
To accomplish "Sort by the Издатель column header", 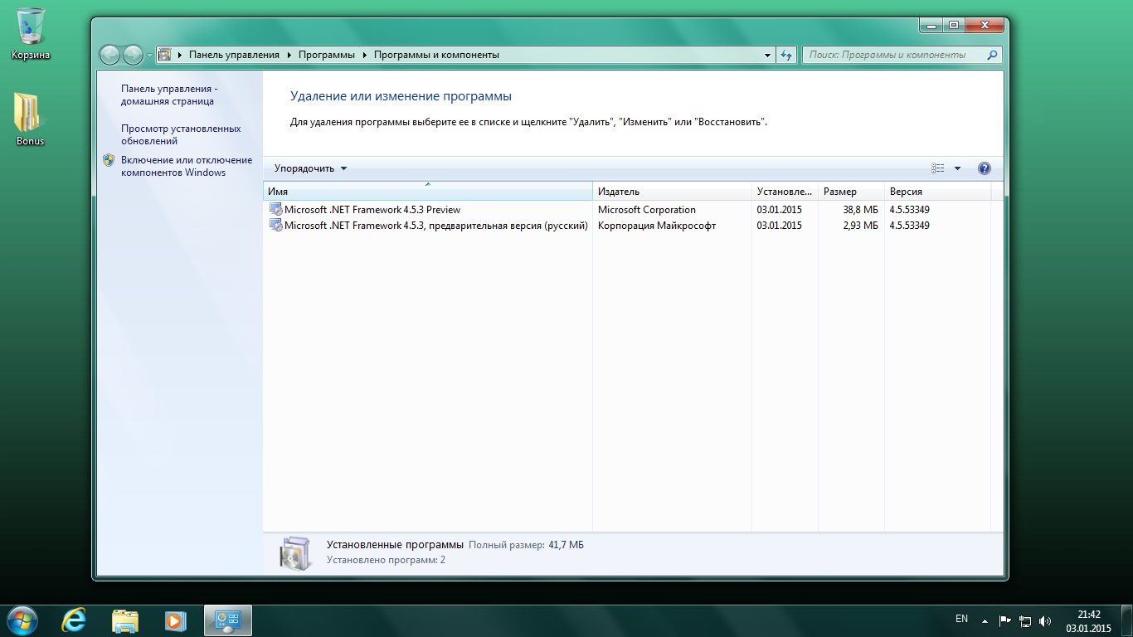I will point(673,191).
